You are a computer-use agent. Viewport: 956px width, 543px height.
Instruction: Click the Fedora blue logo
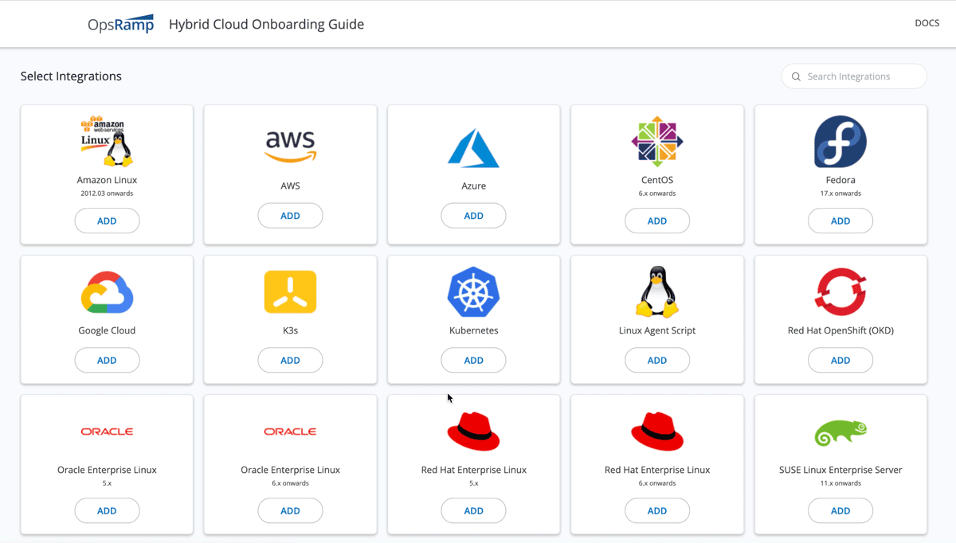(840, 142)
